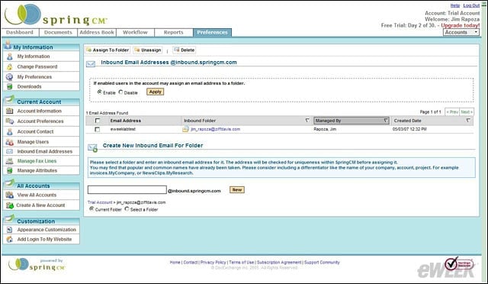Check the box for eweeklabtest row
Image resolution: width=488 pixels, height=284 pixels.
coord(98,129)
